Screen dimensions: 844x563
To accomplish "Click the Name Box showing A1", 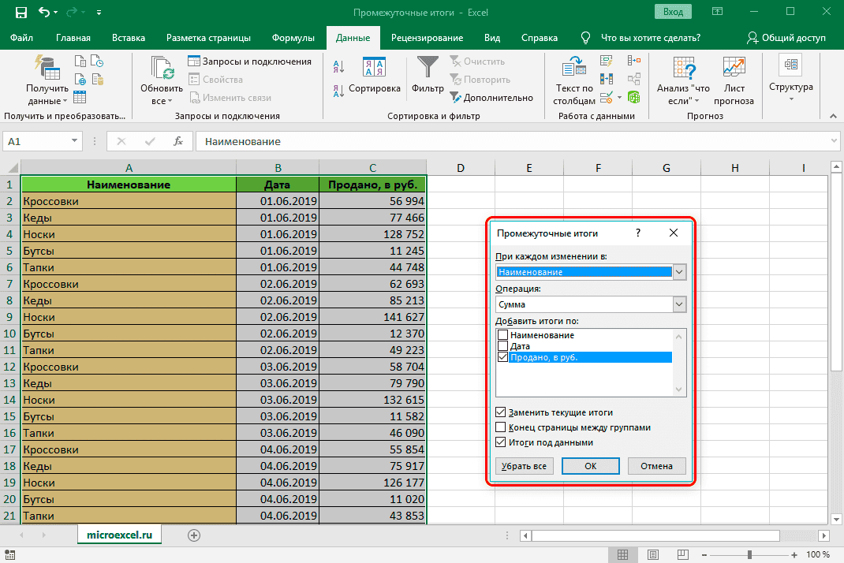I will [35, 141].
